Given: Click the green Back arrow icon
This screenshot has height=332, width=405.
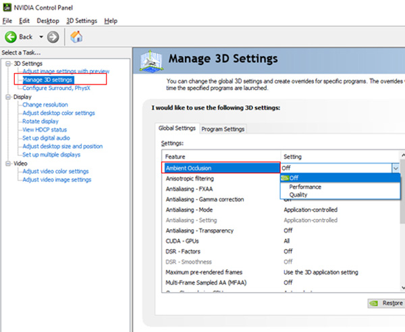Looking at the screenshot, I should tap(11, 37).
